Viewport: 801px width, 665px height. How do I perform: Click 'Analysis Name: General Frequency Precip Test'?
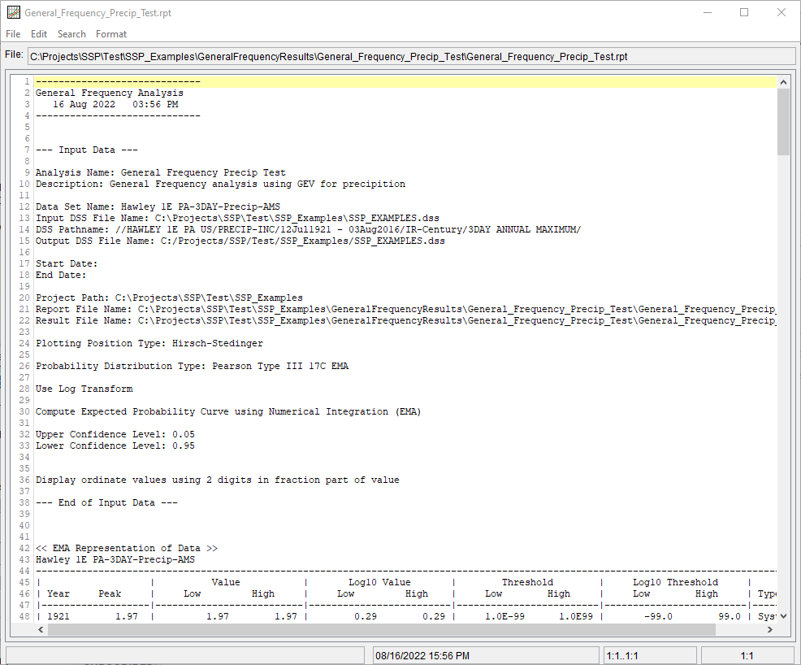point(160,173)
